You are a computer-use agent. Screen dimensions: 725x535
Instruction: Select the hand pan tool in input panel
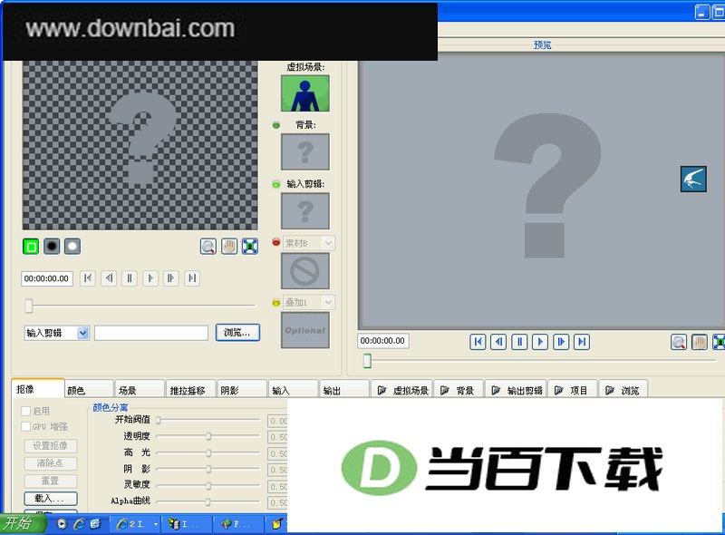229,247
